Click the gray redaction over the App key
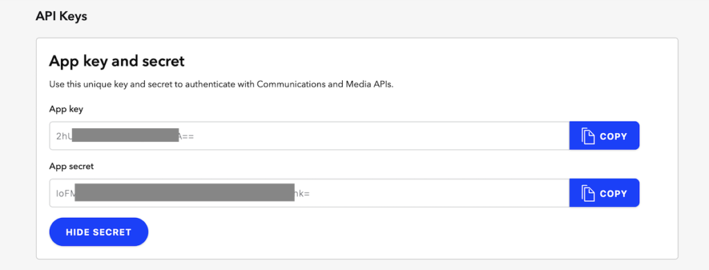709x270 pixels. tap(125, 135)
